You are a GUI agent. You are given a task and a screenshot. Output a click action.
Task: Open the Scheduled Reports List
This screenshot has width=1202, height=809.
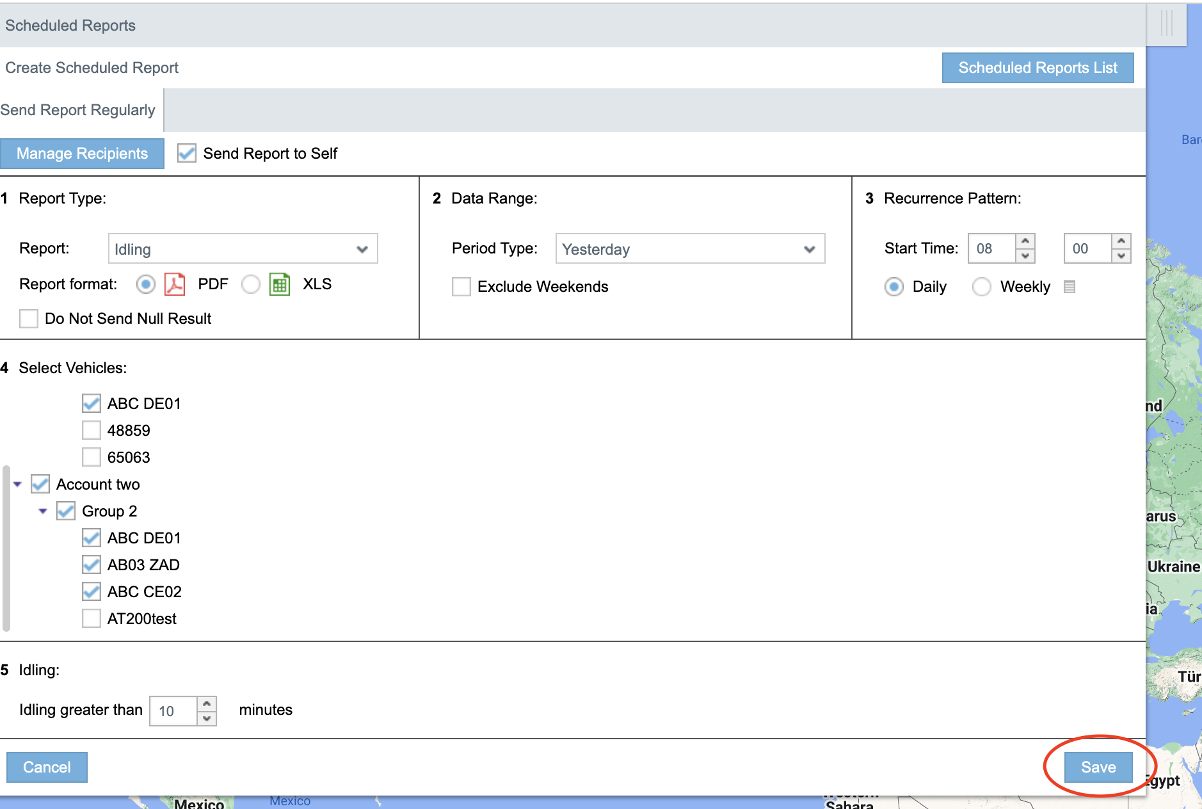coord(1037,68)
